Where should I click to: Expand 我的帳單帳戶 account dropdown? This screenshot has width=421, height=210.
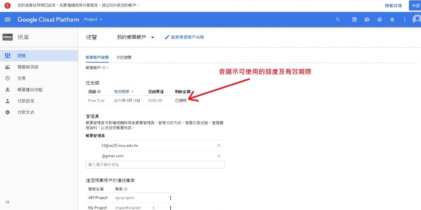136,37
